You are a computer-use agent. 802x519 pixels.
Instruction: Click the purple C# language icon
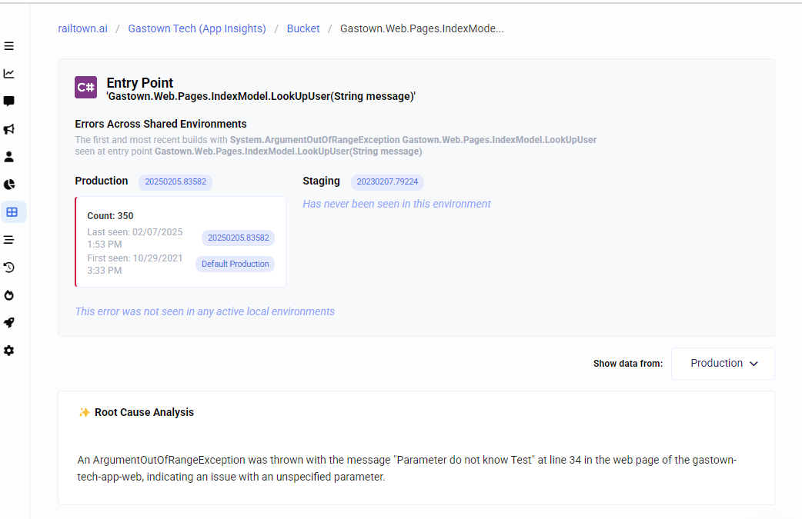(85, 88)
